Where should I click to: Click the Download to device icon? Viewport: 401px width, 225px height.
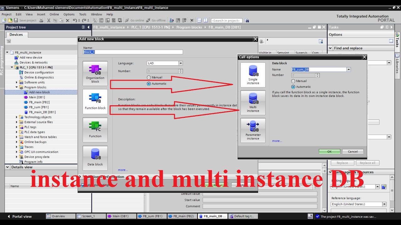point(101,20)
